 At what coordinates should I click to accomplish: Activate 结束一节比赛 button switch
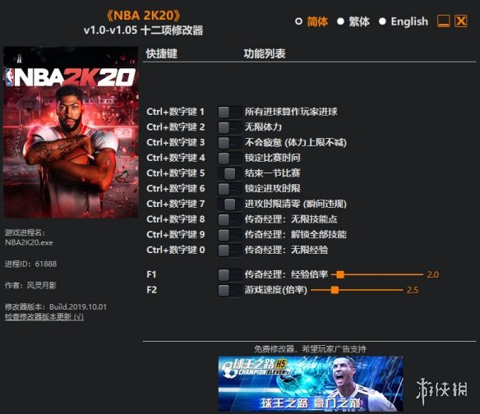coord(229,173)
